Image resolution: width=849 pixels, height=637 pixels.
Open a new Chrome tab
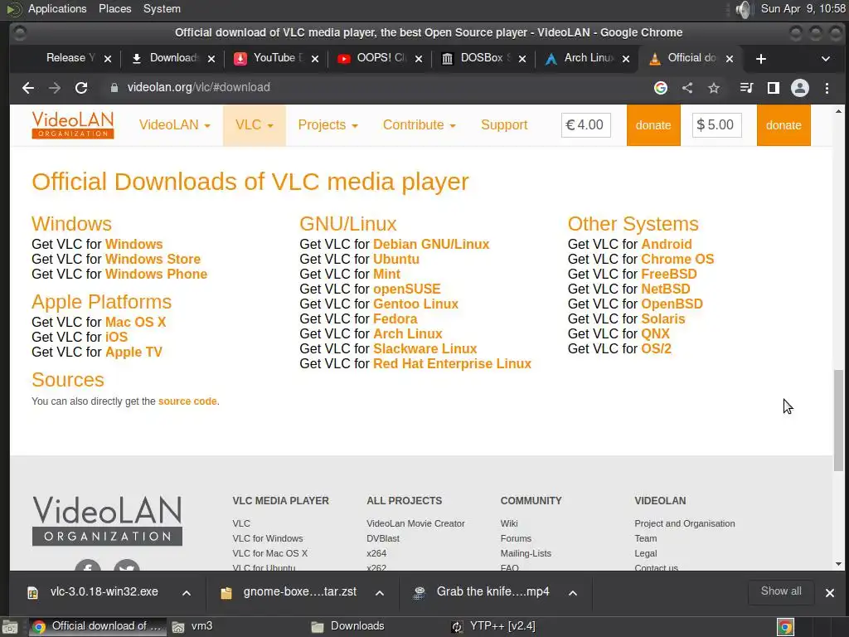761,59
